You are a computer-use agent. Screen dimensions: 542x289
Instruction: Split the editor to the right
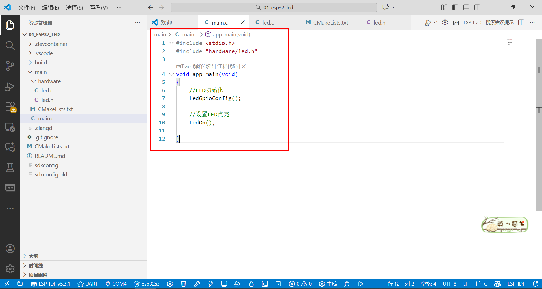tap(521, 22)
